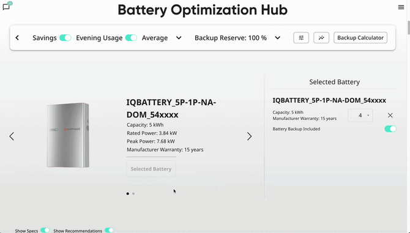410x233 pixels.
Task: Click the Selected Battery panel heading
Action: tap(335, 82)
